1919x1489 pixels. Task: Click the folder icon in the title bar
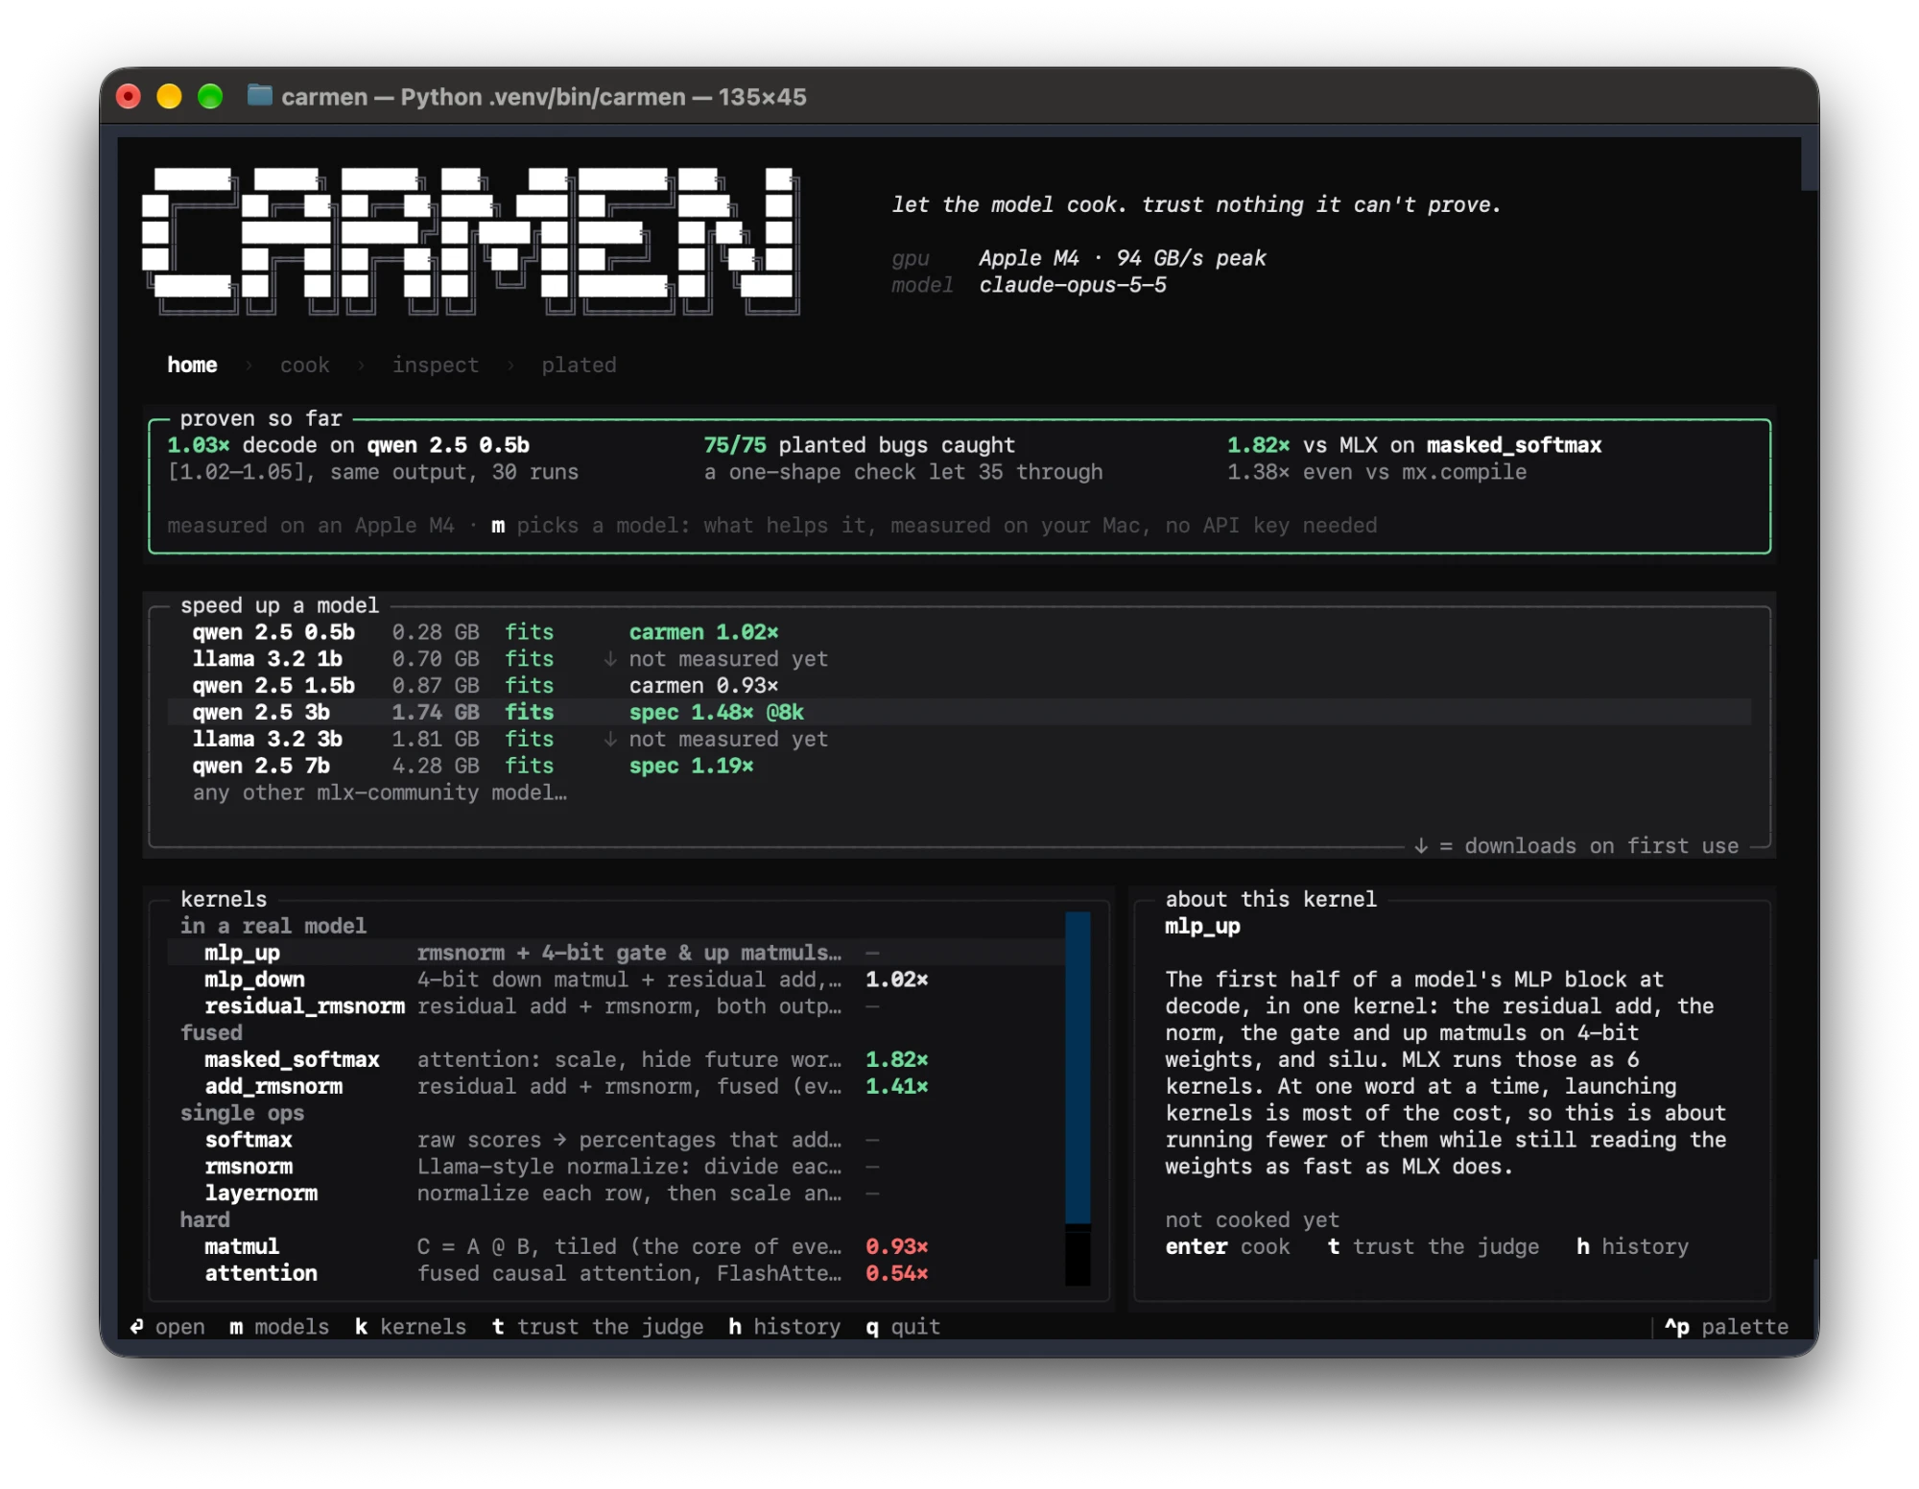point(259,96)
